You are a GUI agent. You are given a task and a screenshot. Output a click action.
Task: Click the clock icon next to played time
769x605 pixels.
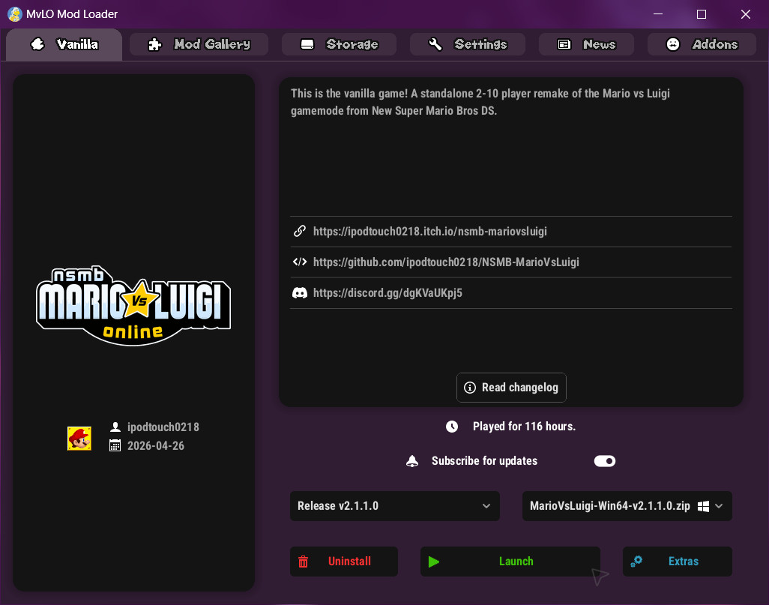click(452, 427)
